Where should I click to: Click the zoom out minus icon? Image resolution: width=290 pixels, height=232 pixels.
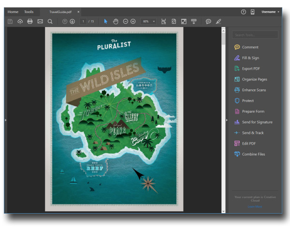point(126,21)
